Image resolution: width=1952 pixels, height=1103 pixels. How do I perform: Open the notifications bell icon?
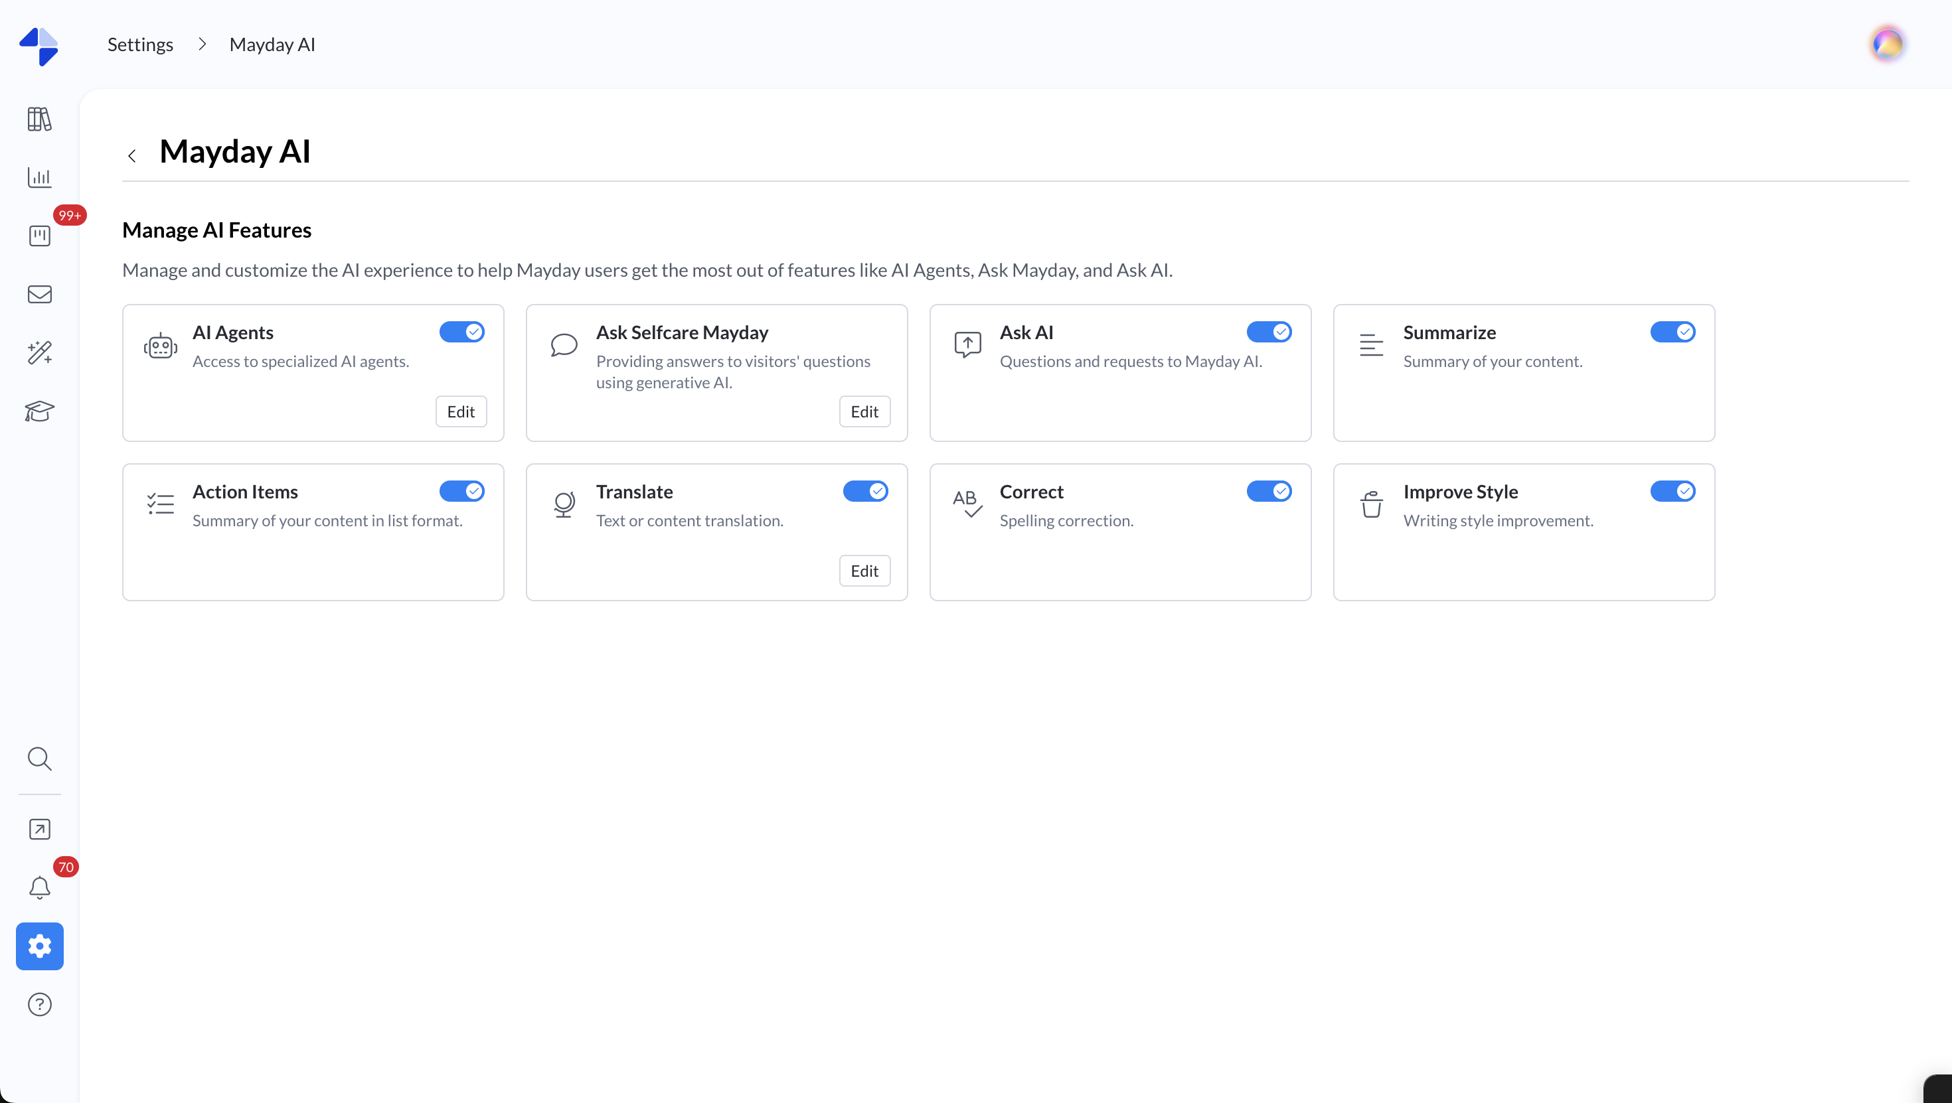tap(39, 887)
